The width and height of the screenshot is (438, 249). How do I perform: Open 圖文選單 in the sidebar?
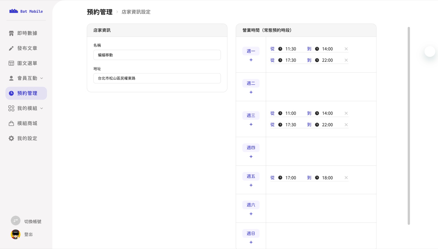[x=26, y=63]
